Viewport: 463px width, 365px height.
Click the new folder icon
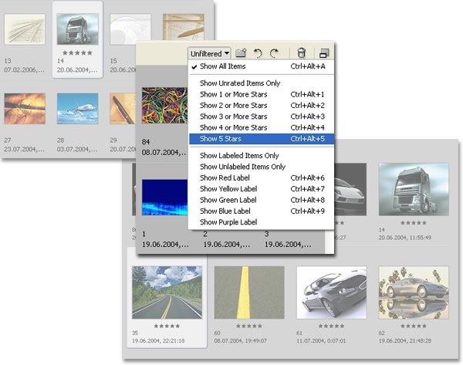click(242, 53)
